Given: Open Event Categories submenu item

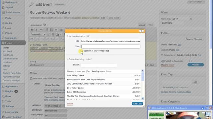Looking at the screenshot, I should tap(10, 59).
